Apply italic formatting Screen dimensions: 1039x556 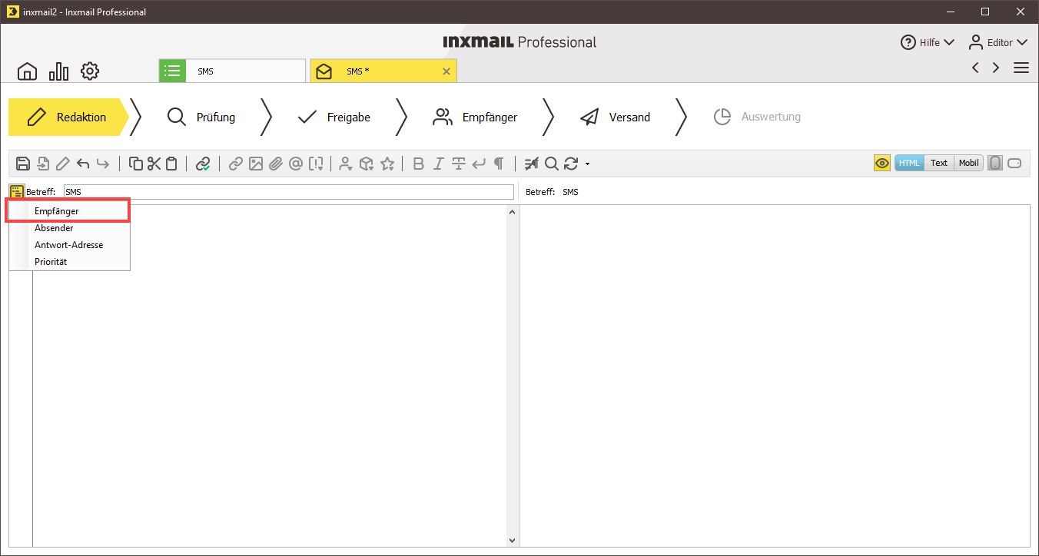pyautogui.click(x=439, y=164)
